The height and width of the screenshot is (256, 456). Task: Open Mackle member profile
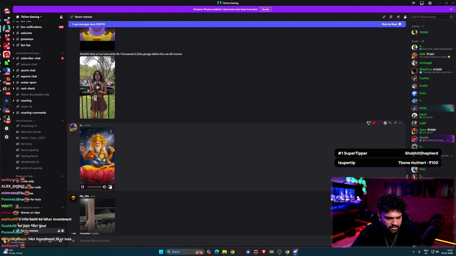(x=432, y=139)
